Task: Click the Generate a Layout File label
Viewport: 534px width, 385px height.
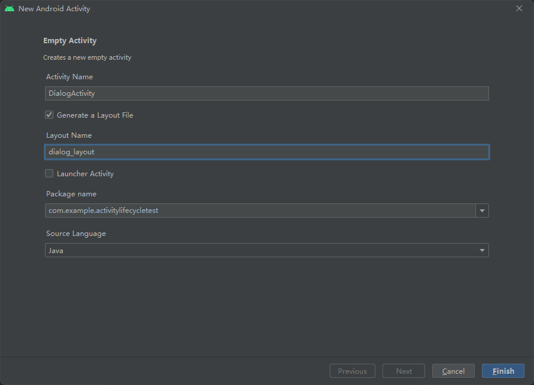Action: point(95,115)
